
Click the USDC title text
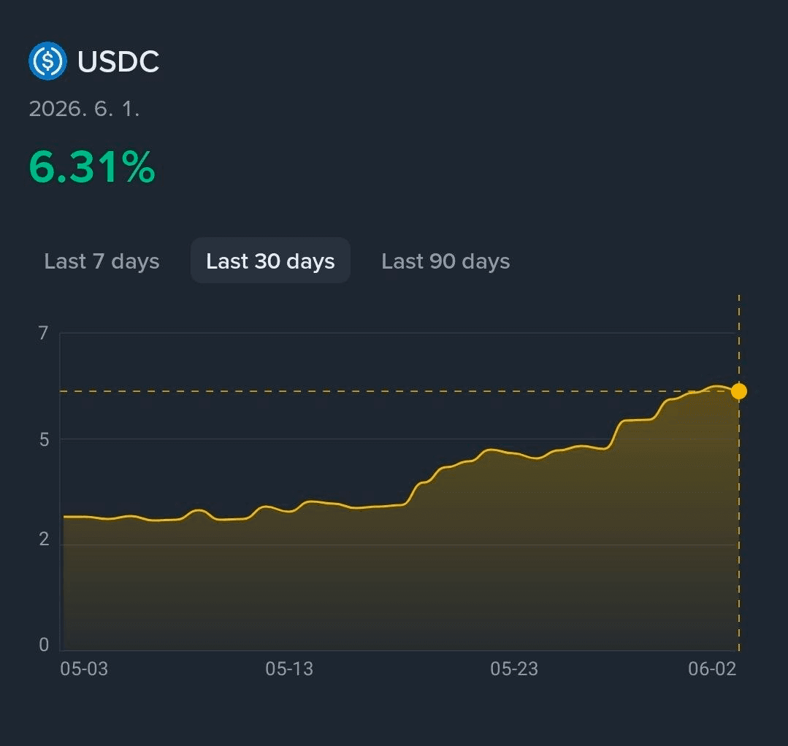pyautogui.click(x=118, y=61)
